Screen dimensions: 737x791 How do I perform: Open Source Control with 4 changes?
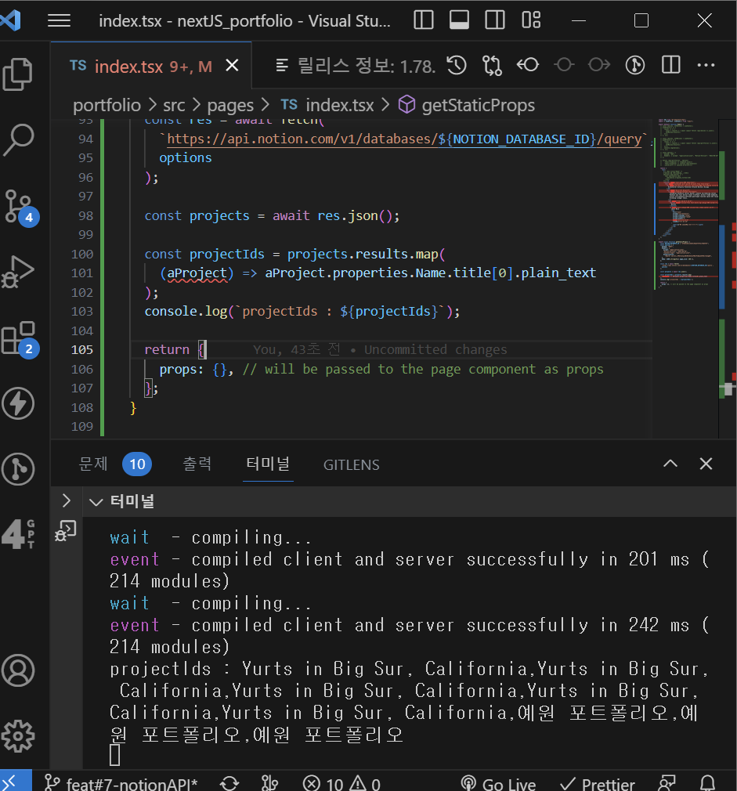18,205
